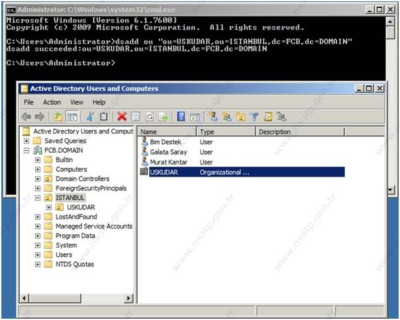Toggle the show/hide console tree icon
The image size is (400, 320).
(72, 117)
